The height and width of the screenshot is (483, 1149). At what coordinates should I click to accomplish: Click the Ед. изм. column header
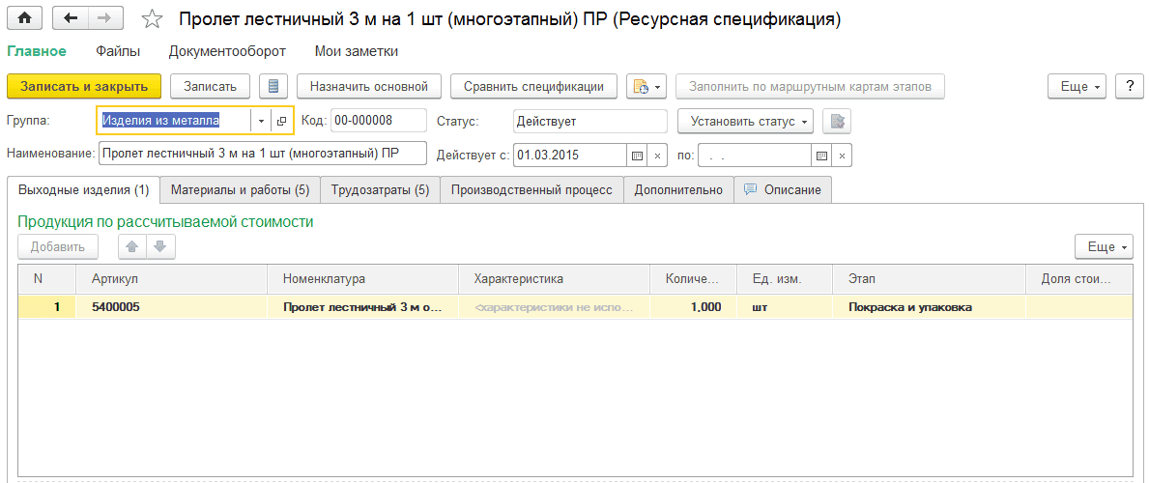coord(786,279)
